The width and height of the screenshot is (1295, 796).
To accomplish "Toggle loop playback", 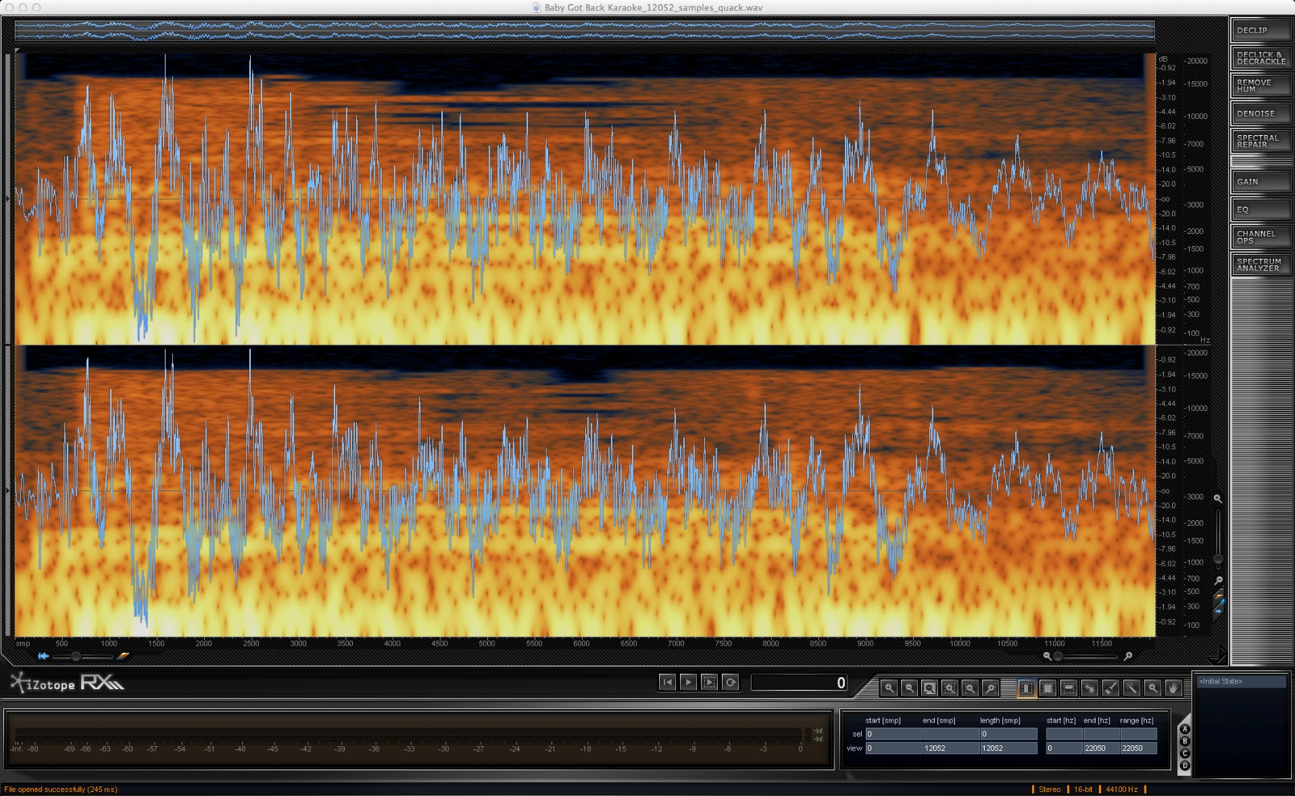I will tap(730, 683).
